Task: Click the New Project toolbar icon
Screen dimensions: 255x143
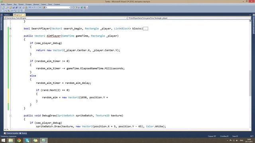Action: pyautogui.click(x=3, y=8)
